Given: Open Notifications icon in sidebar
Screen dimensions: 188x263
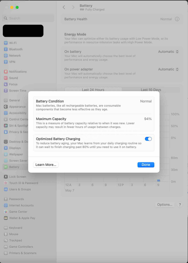Looking at the screenshot, I should click(6, 72).
